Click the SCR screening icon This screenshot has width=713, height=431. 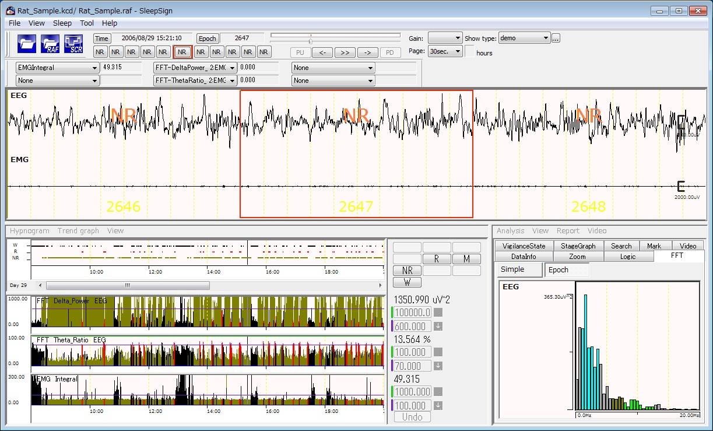[x=73, y=44]
